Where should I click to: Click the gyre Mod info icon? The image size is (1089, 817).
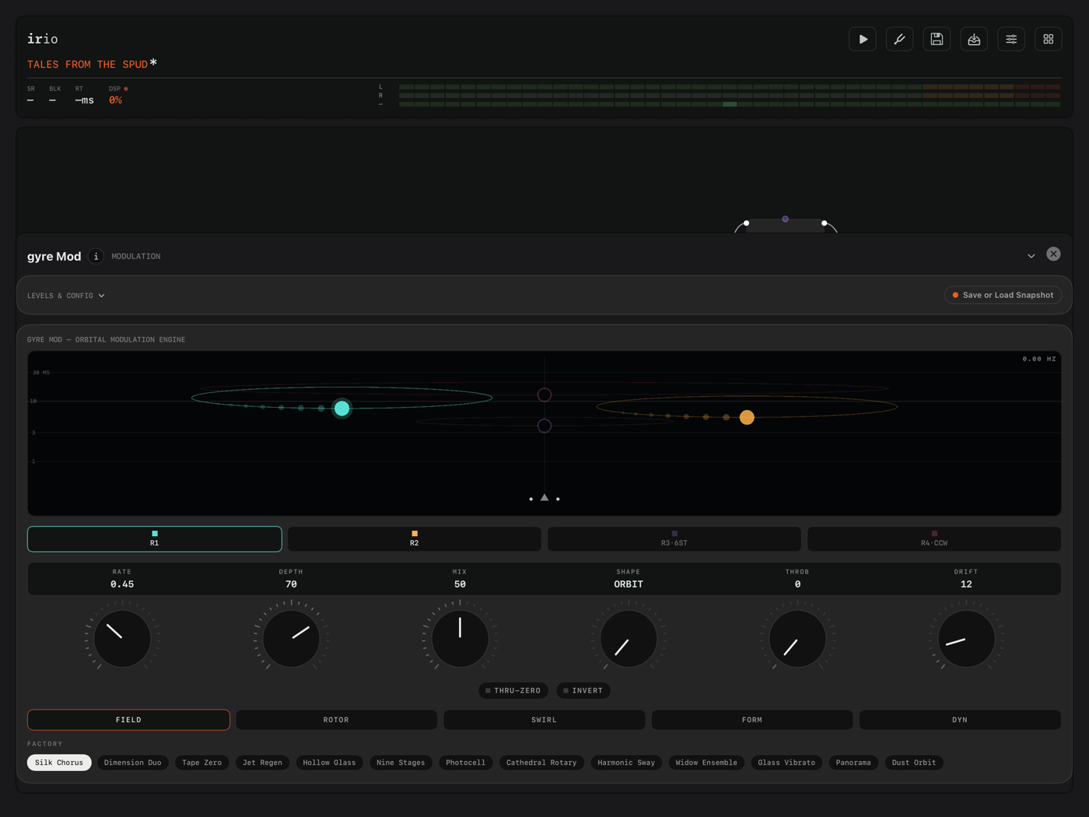click(x=96, y=256)
